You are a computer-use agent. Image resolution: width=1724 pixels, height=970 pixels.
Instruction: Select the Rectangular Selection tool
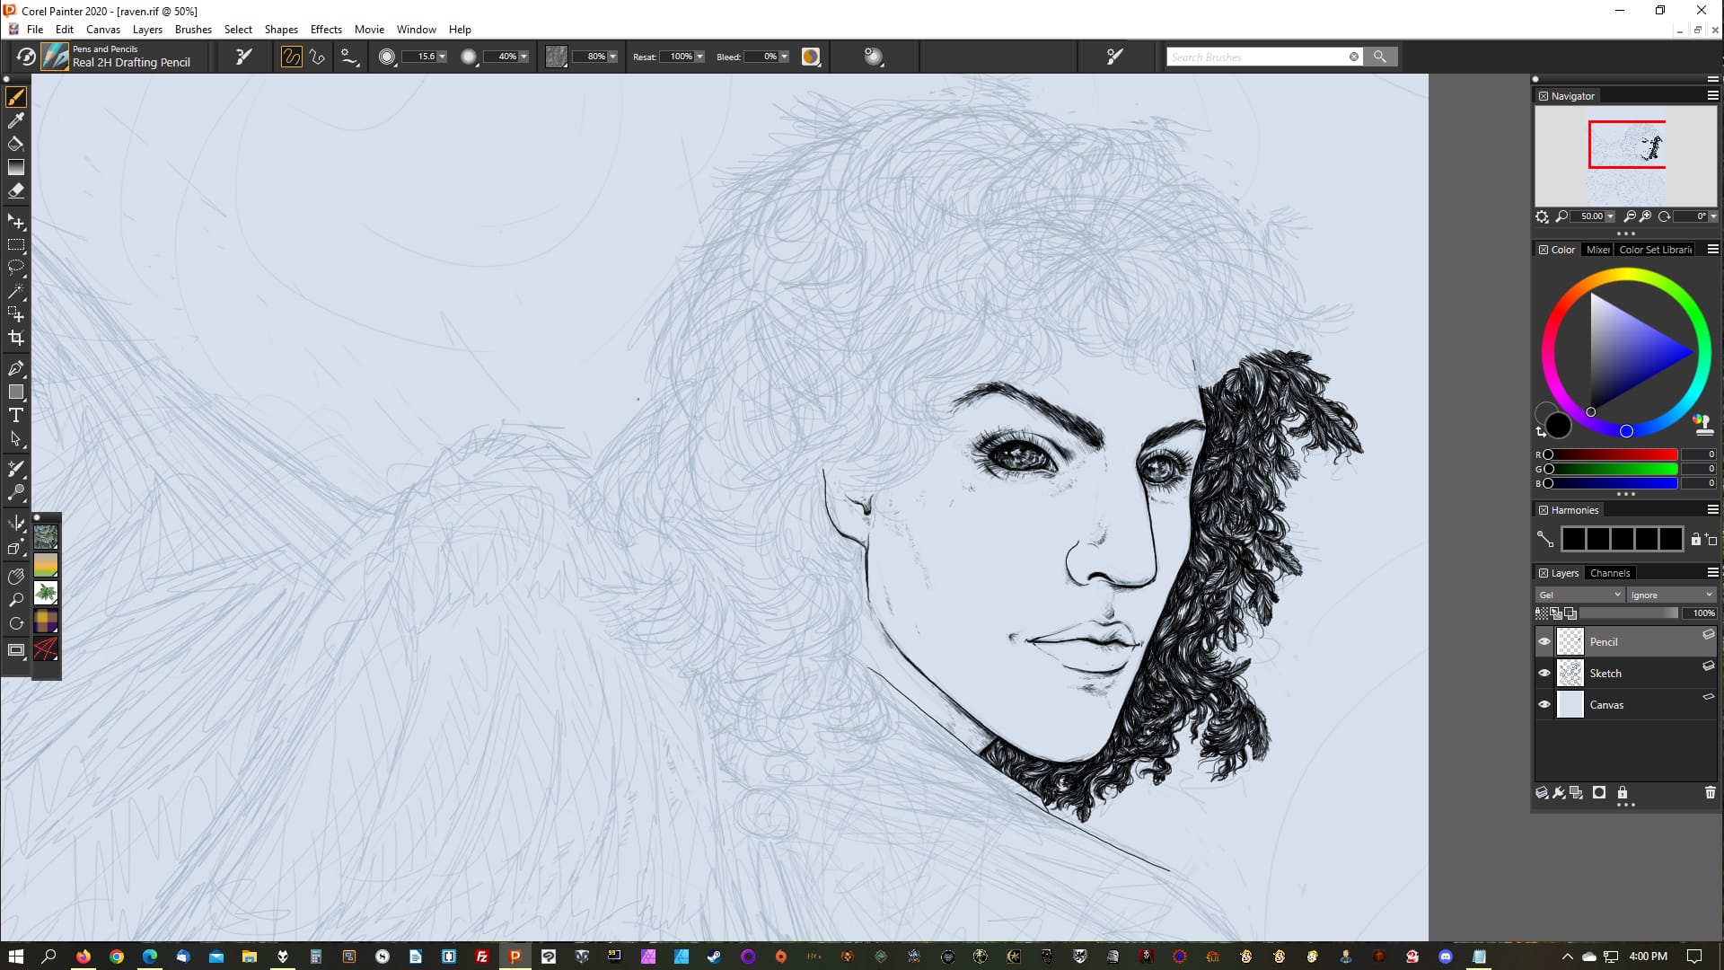16,244
